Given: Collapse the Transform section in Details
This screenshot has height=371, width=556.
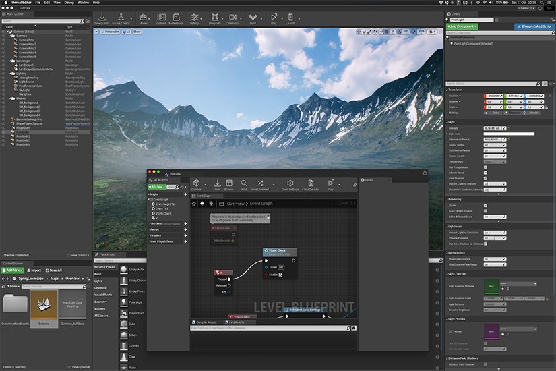Looking at the screenshot, I should tap(447, 90).
